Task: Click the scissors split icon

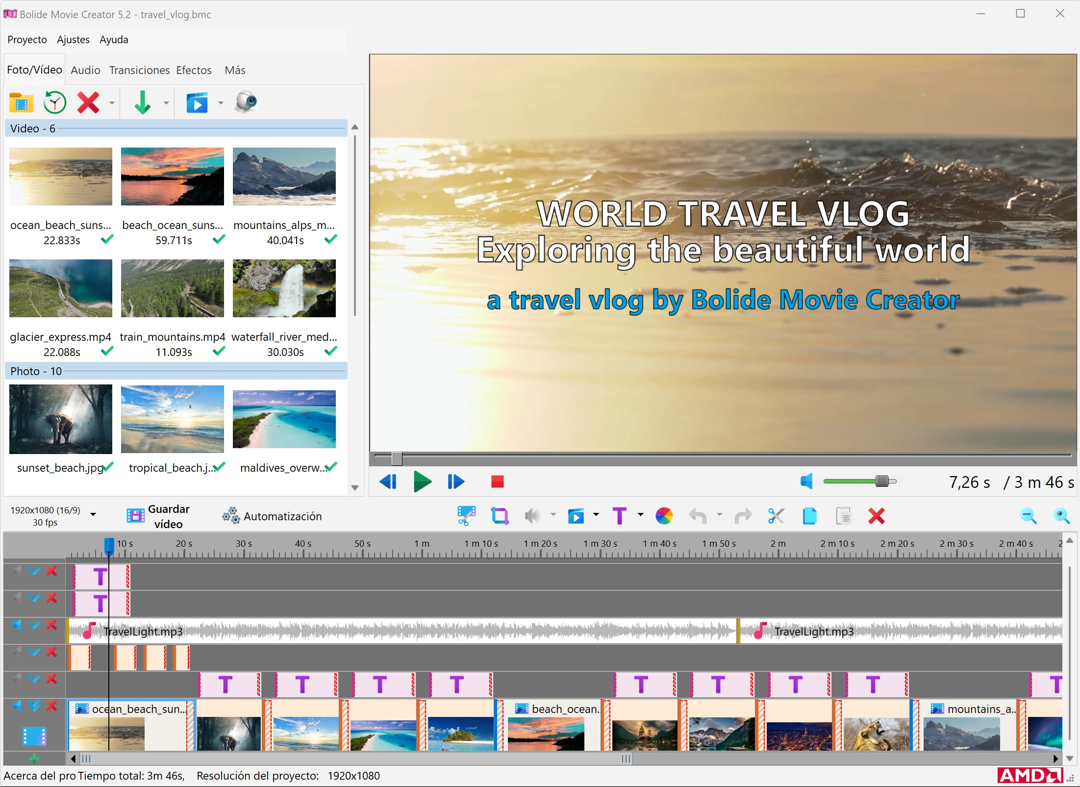Action: point(776,516)
